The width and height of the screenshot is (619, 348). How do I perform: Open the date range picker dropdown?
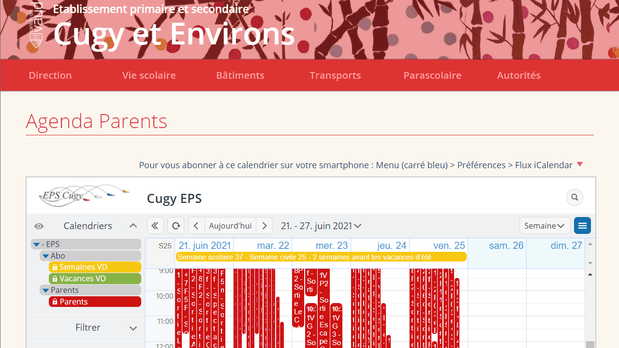click(x=321, y=226)
